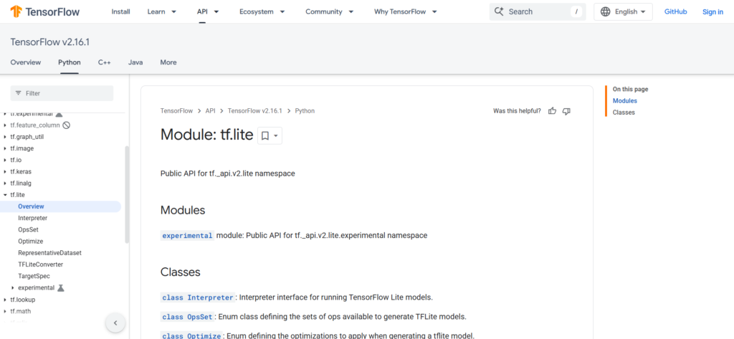The height and width of the screenshot is (339, 734).
Task: Switch to the Python tab
Action: pos(70,62)
